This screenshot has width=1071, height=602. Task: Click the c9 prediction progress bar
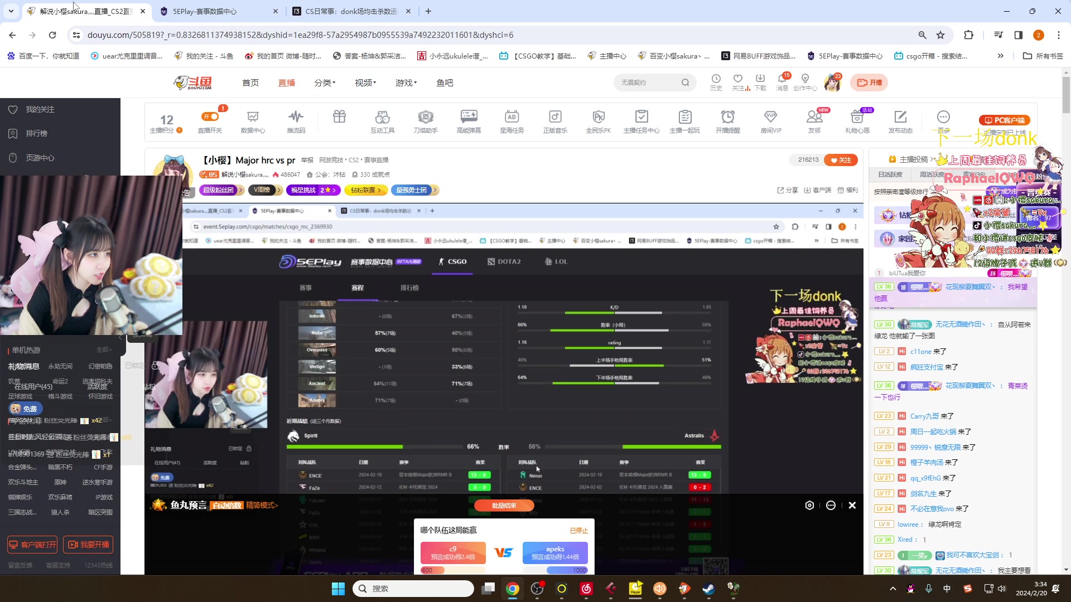coord(452,570)
